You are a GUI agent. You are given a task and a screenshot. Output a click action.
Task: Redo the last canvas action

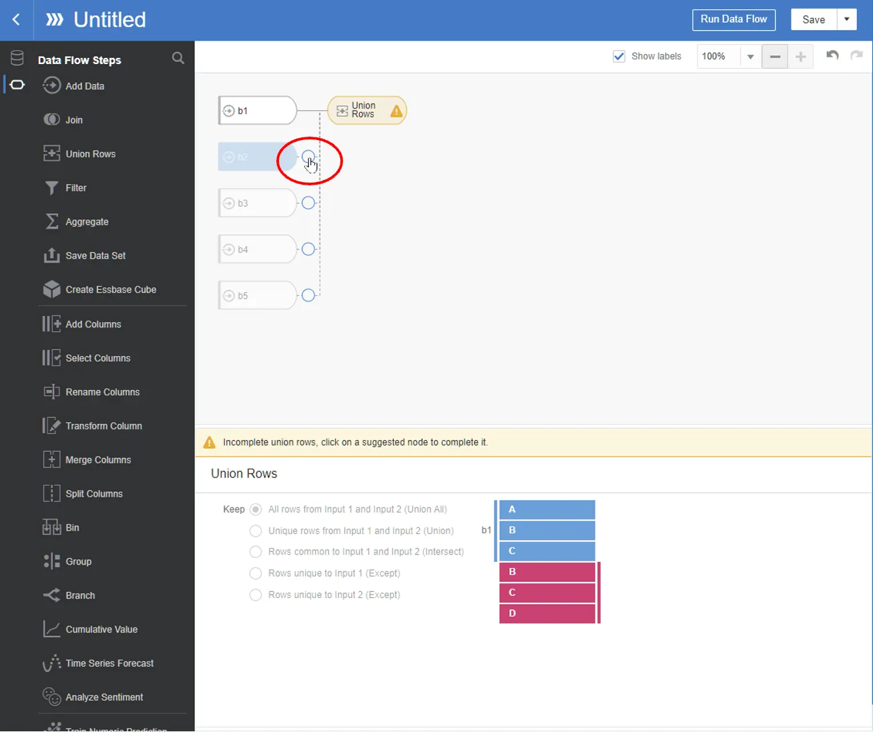coord(856,56)
